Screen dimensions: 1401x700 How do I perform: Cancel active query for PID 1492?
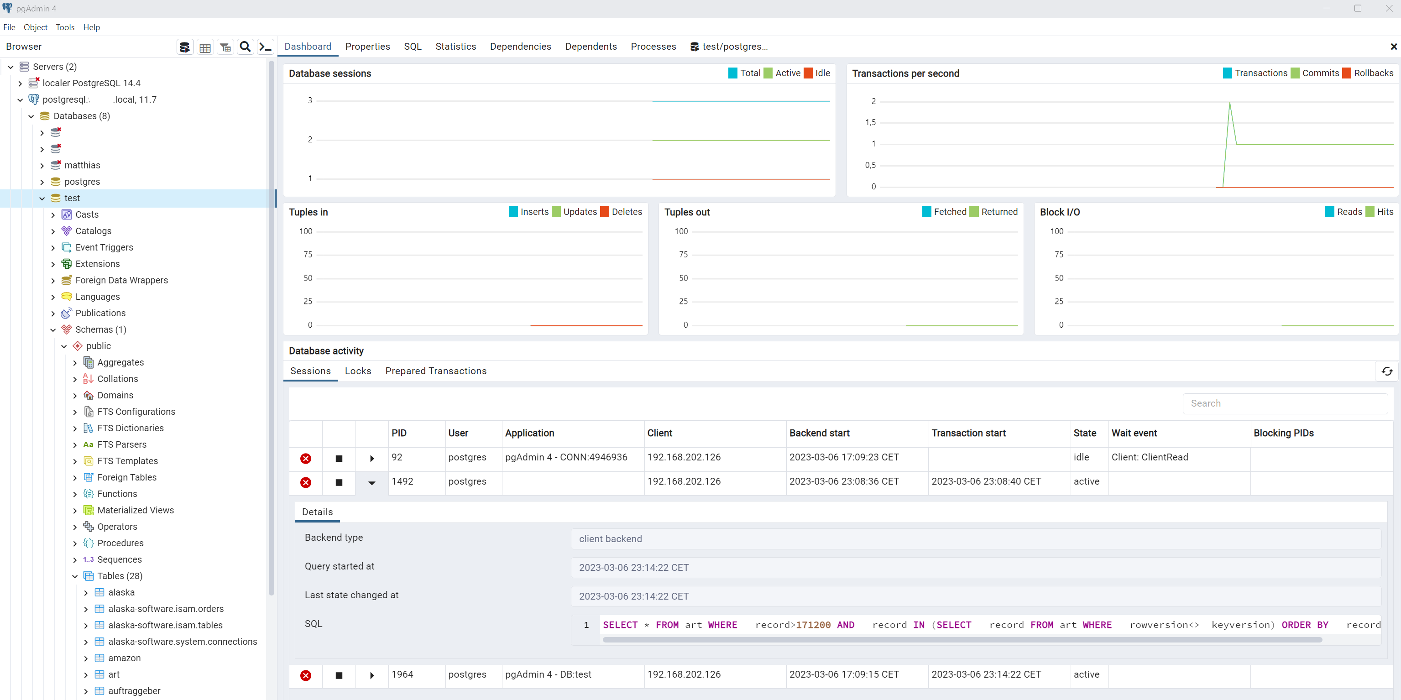point(339,482)
